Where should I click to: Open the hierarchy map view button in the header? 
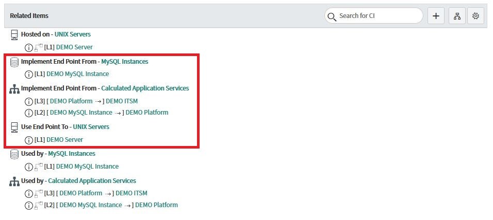click(457, 16)
